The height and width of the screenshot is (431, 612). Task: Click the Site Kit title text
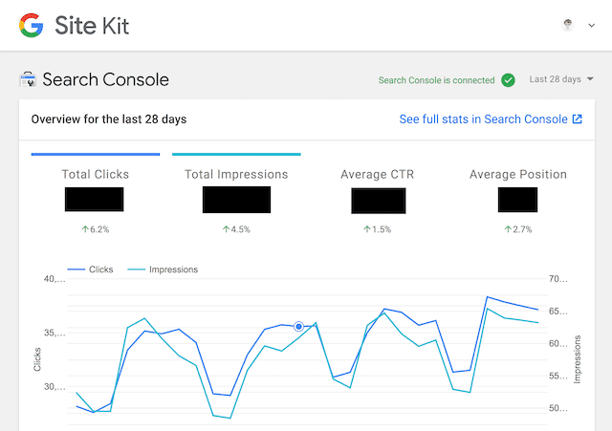point(92,26)
